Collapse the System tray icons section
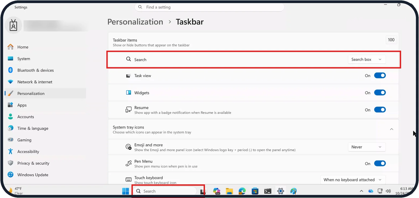The width and height of the screenshot is (419, 198). (391, 129)
